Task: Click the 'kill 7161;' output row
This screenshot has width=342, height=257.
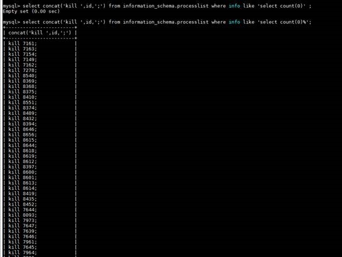Action: [23, 43]
